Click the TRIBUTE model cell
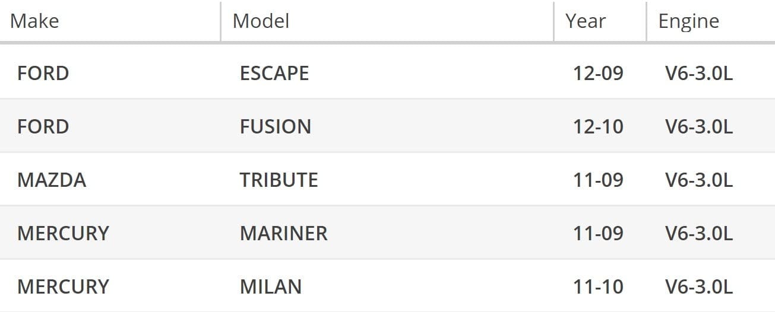 pos(279,180)
